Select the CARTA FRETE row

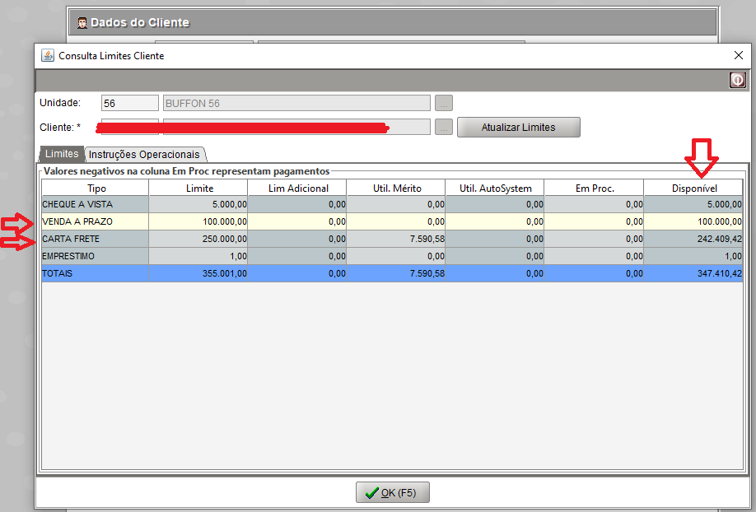[96, 239]
